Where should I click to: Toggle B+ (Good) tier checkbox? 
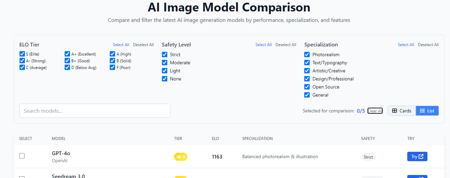click(x=67, y=61)
